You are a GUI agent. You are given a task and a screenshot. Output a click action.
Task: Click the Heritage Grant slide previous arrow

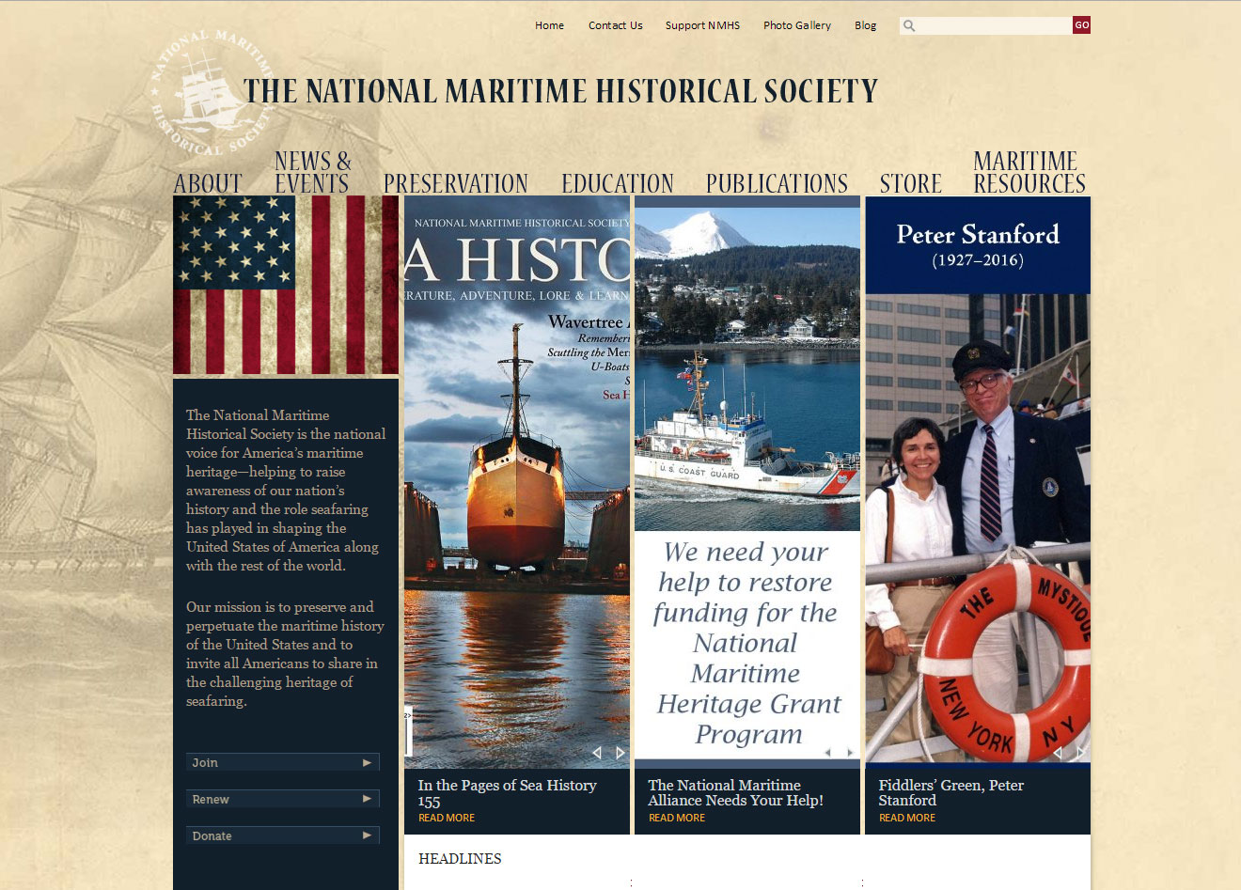(x=827, y=753)
